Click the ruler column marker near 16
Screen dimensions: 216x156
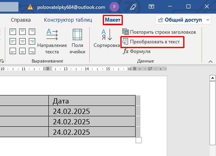pyautogui.click(x=135, y=69)
